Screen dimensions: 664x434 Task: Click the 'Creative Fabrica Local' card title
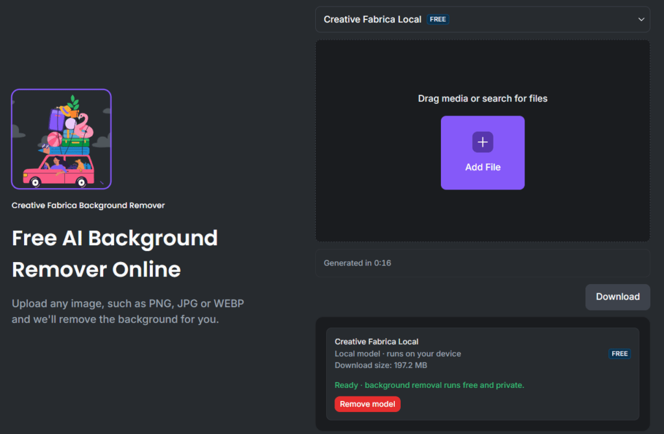pos(377,342)
